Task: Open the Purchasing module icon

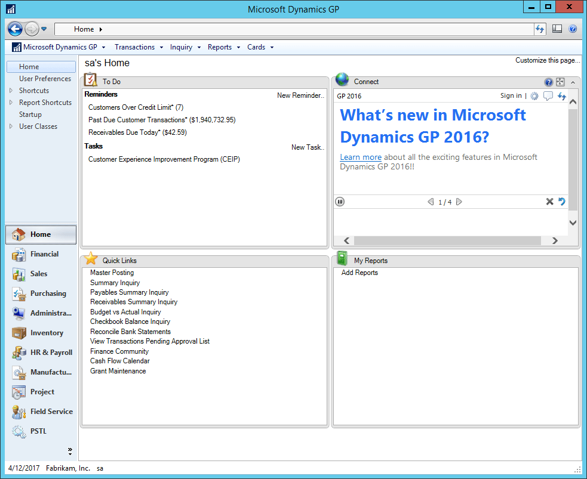Action: tap(19, 294)
